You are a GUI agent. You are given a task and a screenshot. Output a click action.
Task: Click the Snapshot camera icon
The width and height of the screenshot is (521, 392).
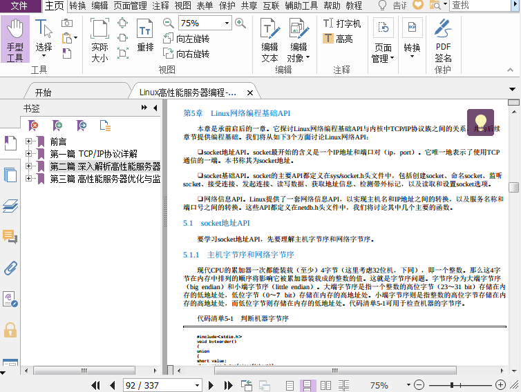click(x=67, y=23)
